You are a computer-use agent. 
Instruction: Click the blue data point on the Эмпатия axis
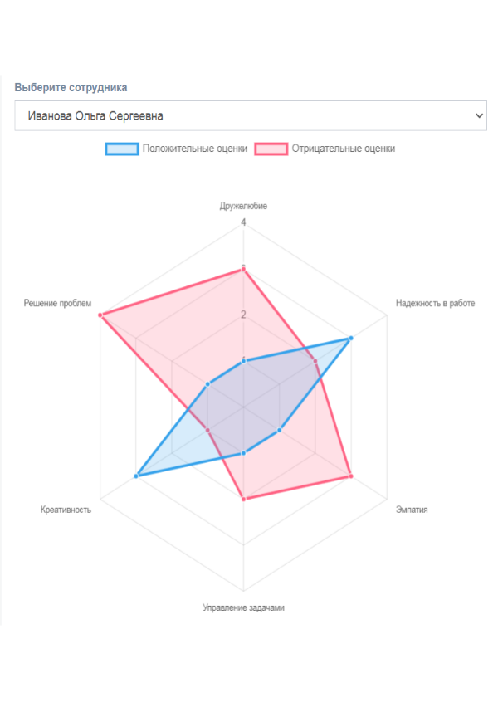tap(280, 430)
